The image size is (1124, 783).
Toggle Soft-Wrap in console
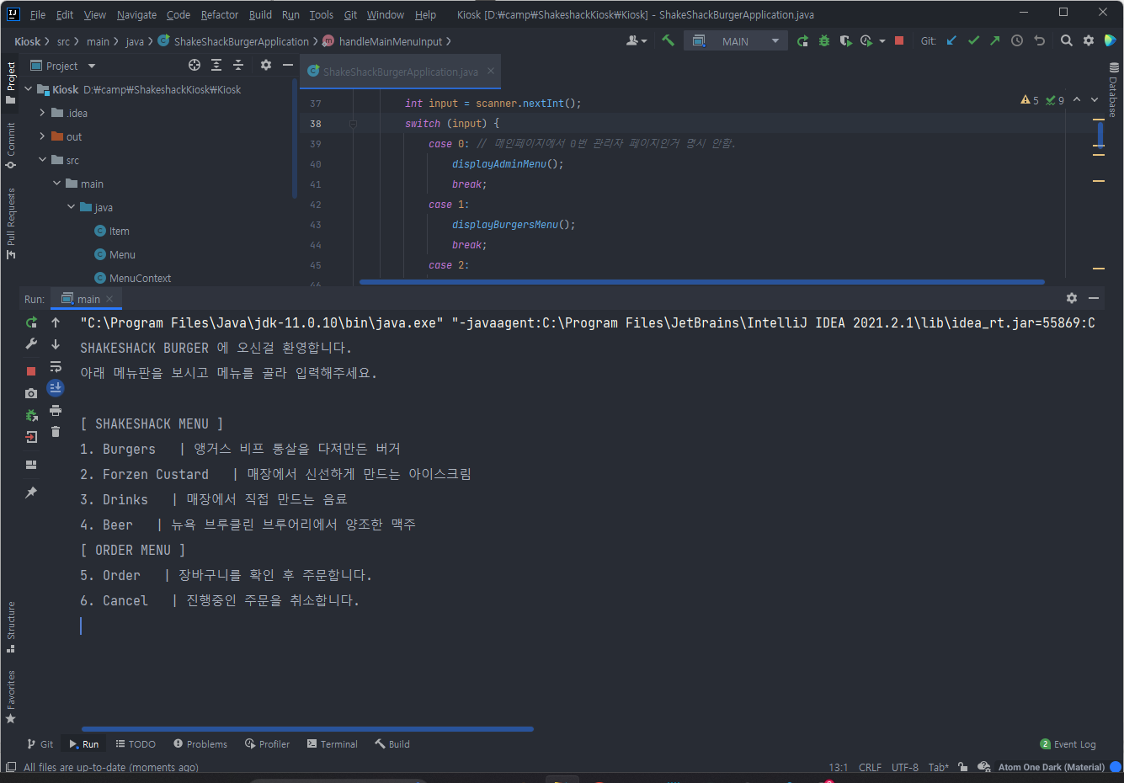[56, 366]
